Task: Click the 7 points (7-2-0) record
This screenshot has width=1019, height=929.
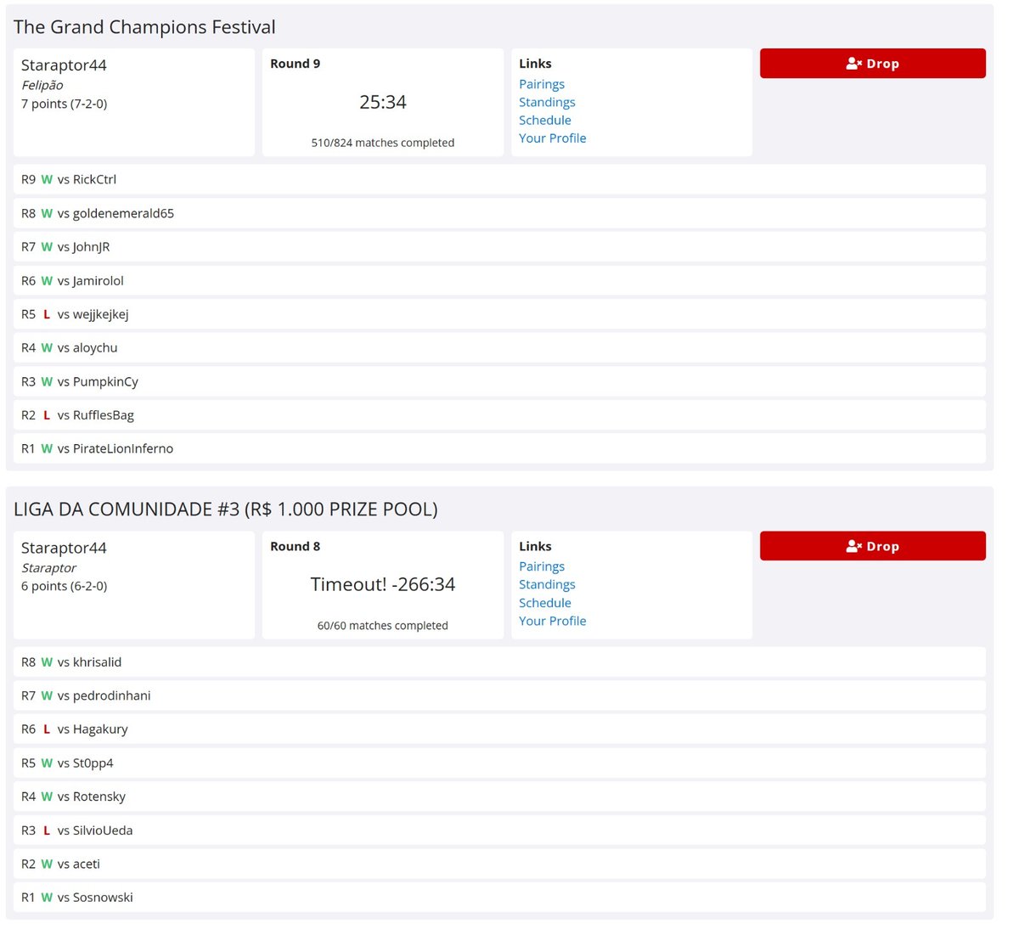Action: tap(65, 104)
